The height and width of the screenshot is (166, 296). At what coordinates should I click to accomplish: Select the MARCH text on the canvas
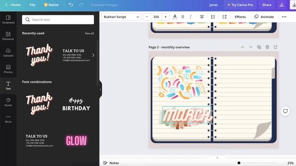(187, 115)
